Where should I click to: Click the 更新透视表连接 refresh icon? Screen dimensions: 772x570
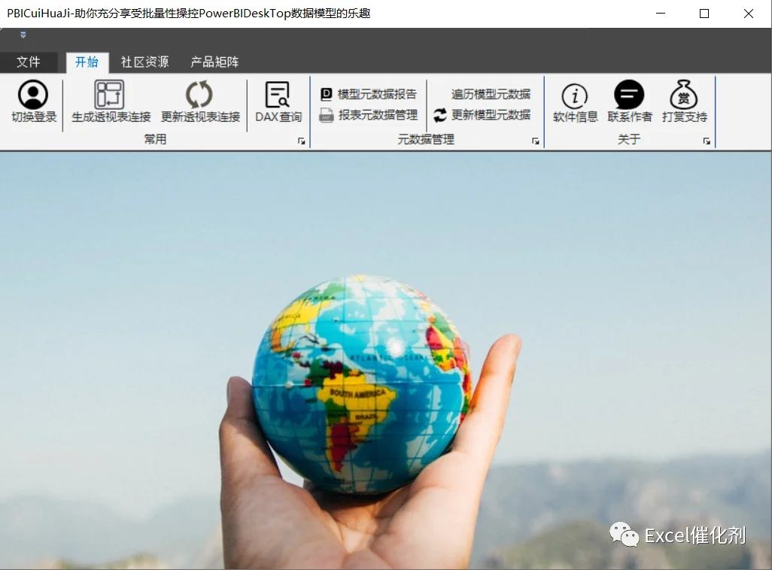tap(199, 94)
